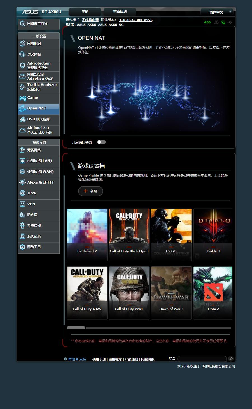Open the 简体中文 language dropdown
This screenshot has width=252, height=409.
[217, 12]
